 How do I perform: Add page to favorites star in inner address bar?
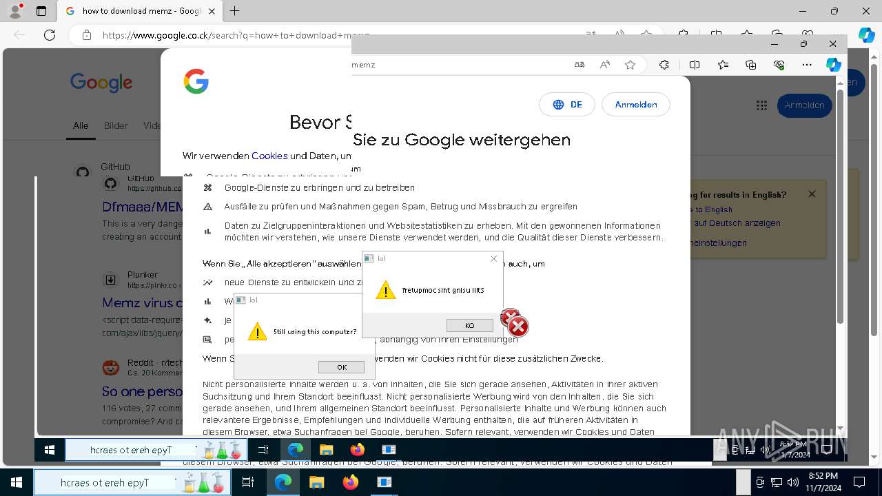coord(630,65)
